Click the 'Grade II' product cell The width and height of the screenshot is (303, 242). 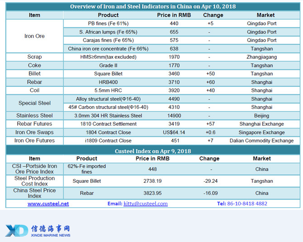[x=108, y=65]
